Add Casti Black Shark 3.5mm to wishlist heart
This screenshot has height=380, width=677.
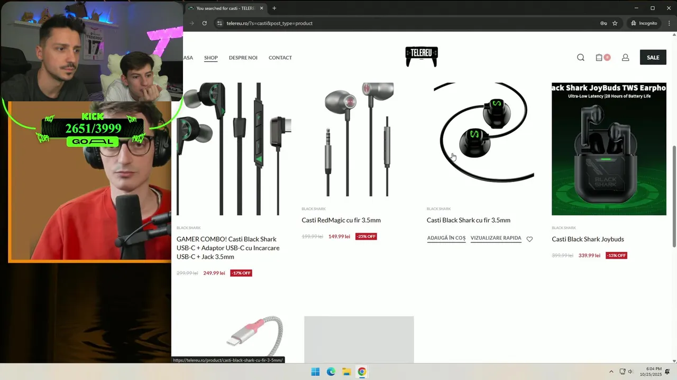529,239
